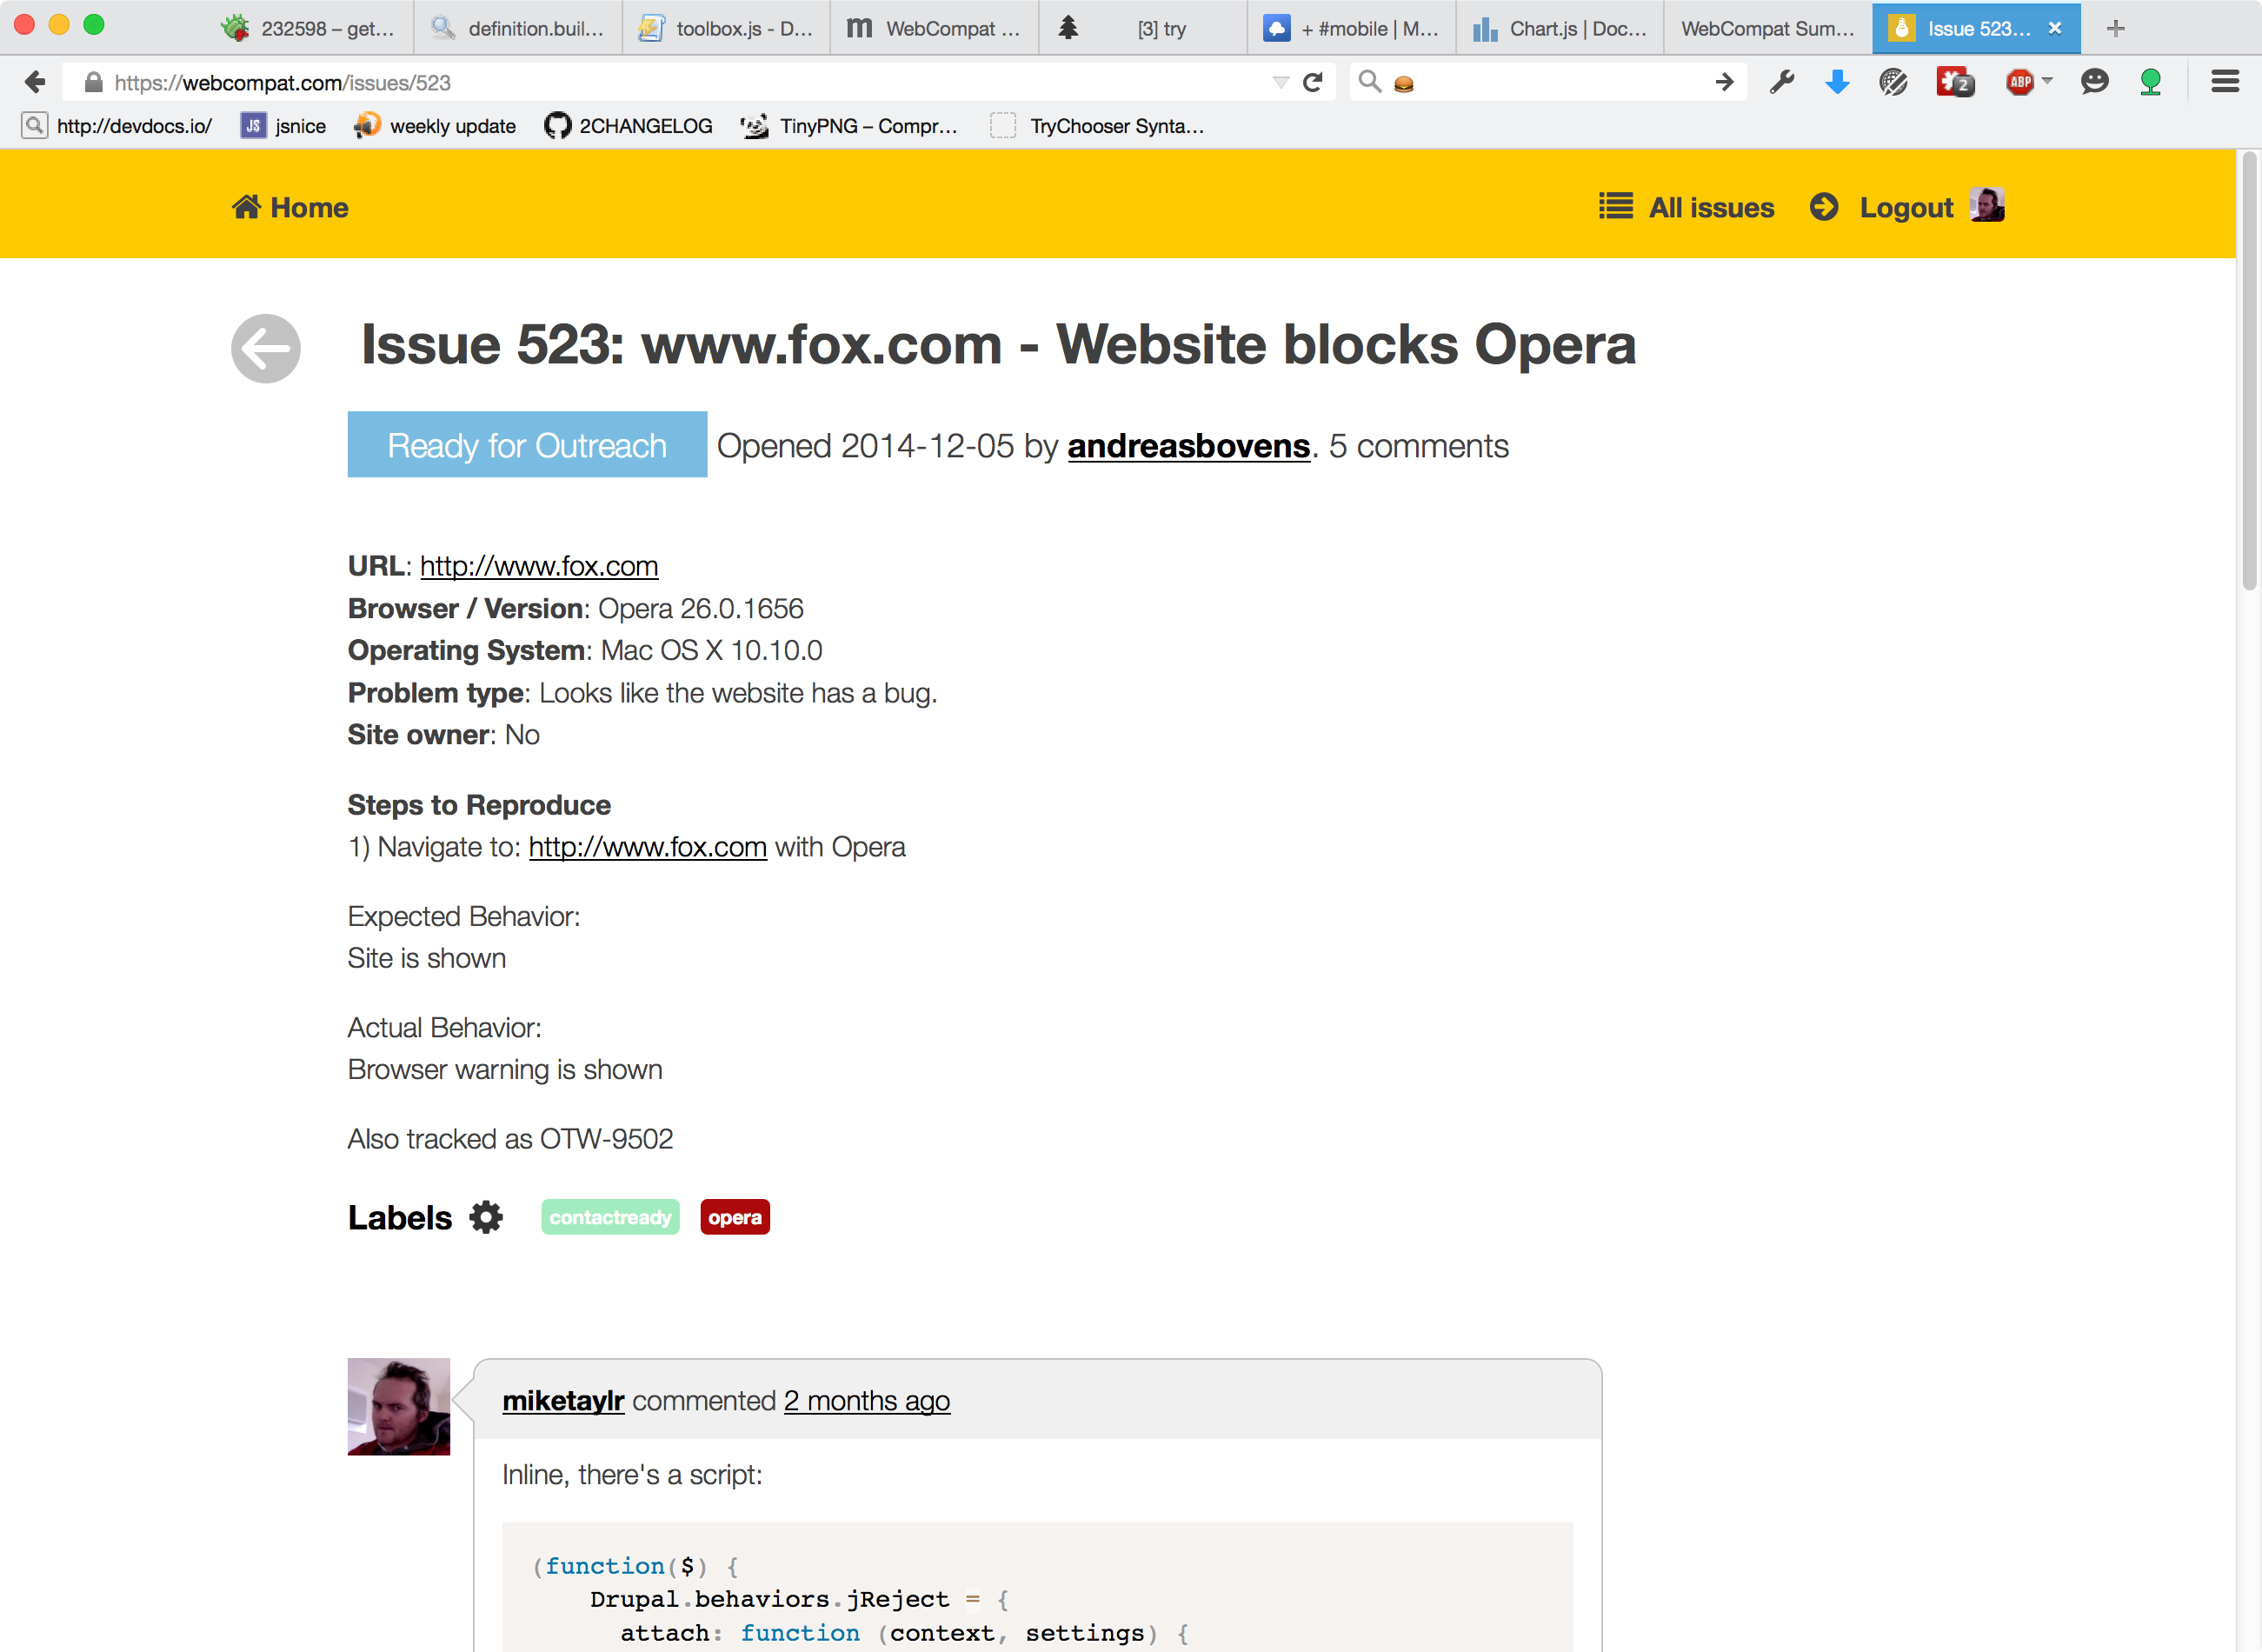Open the Firefox hamburger menu
The image size is (2262, 1652).
click(x=2225, y=82)
